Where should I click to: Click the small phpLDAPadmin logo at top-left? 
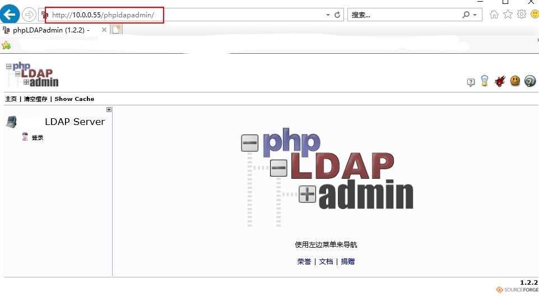coord(32,75)
